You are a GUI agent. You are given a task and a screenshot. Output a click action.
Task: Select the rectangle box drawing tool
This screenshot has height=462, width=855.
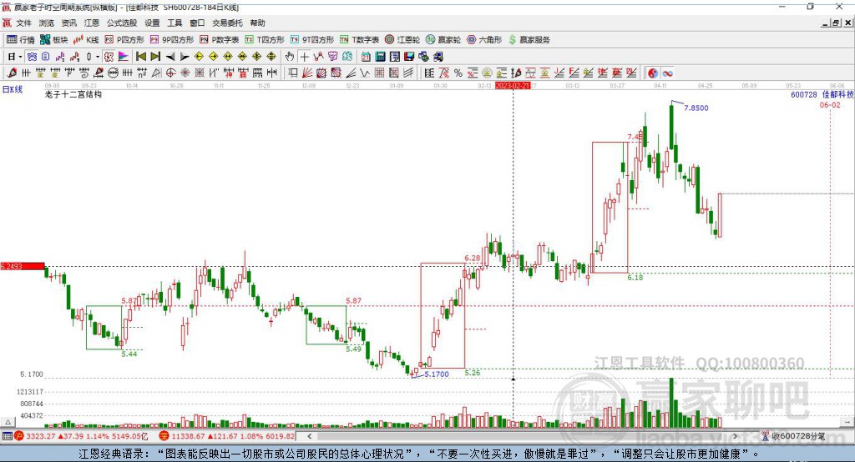tap(293, 73)
